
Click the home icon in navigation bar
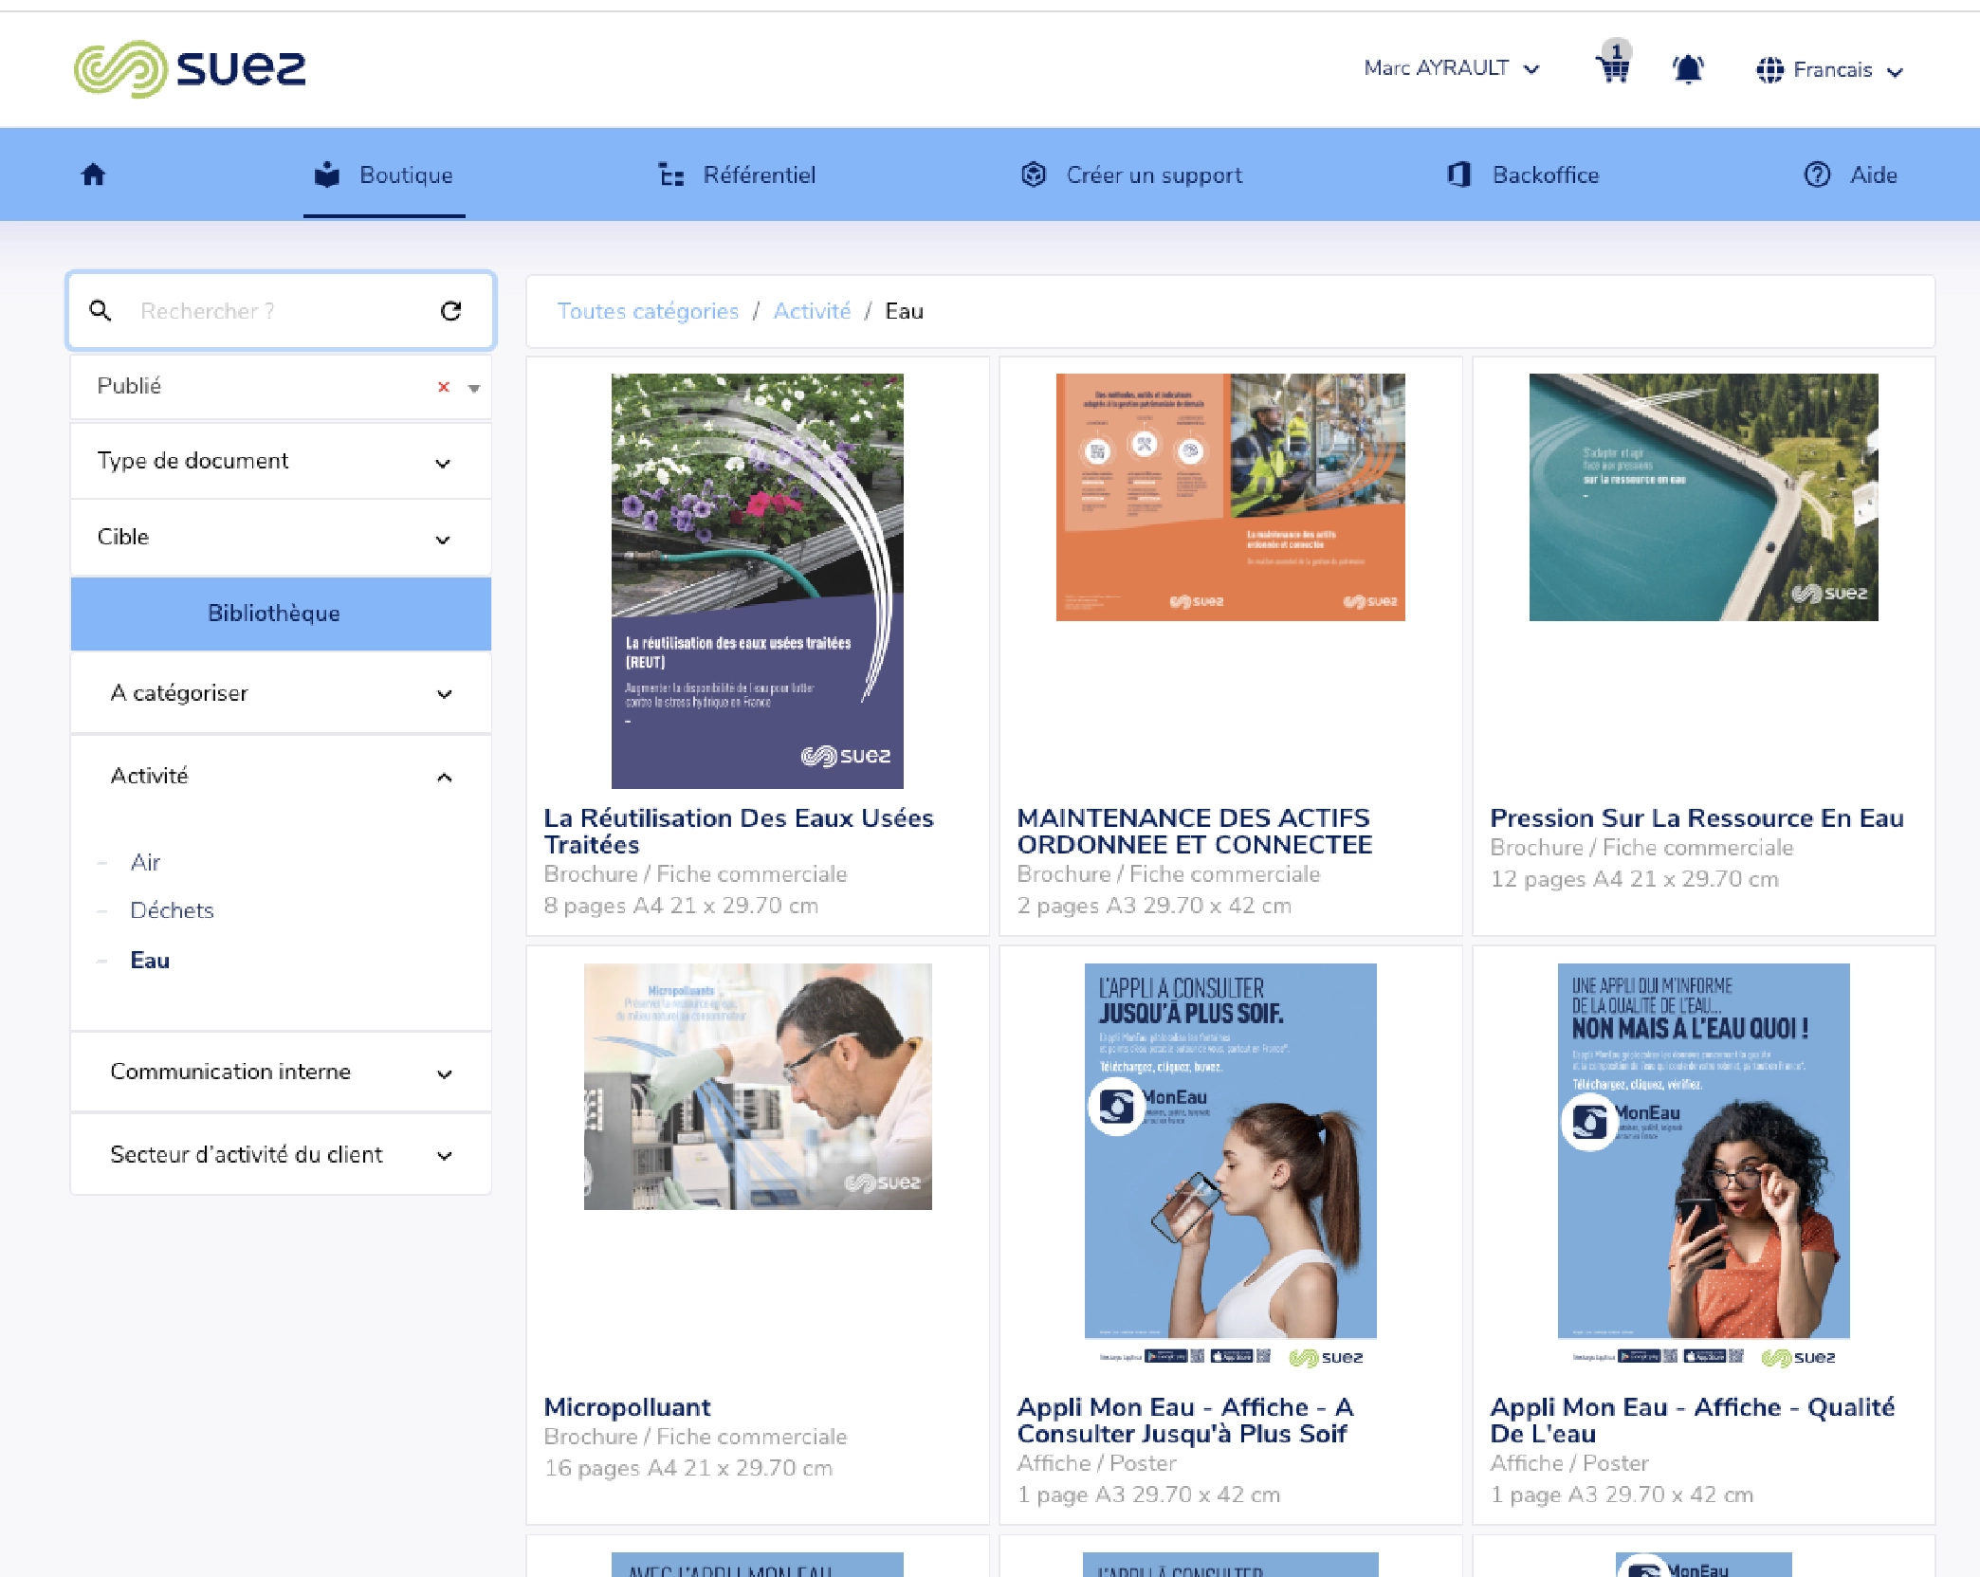click(x=93, y=174)
